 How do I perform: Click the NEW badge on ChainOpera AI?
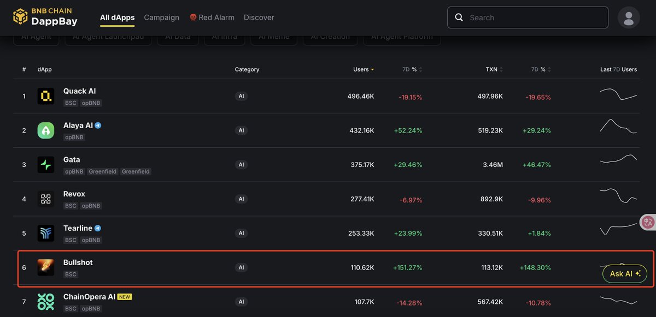coord(125,297)
